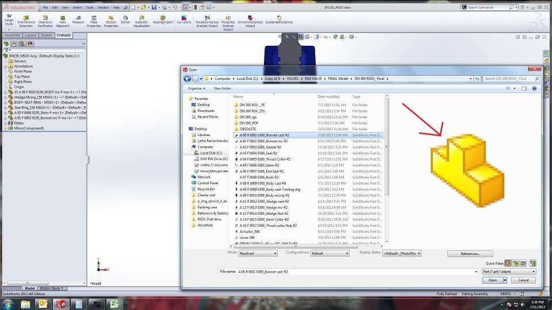The height and width of the screenshot is (310, 552).
Task: Select file A 01 F 0002 0300_Bonnet mc-R2
Action: 264,141
